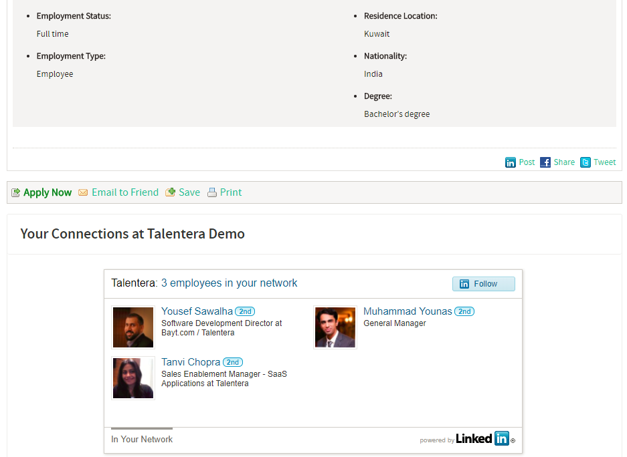Click the Software Development Director at Bayt.com text

(221, 327)
